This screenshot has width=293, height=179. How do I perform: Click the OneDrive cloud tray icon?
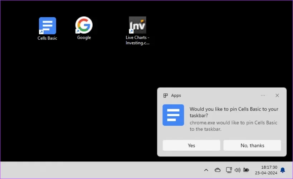(x=218, y=170)
